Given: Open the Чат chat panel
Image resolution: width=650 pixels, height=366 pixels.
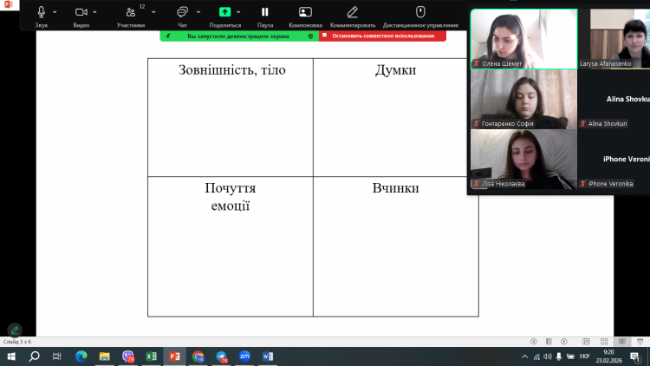Looking at the screenshot, I should 182,12.
